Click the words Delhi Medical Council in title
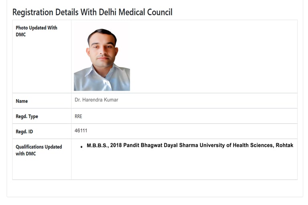This screenshot has height=205, width=308. 136,12
